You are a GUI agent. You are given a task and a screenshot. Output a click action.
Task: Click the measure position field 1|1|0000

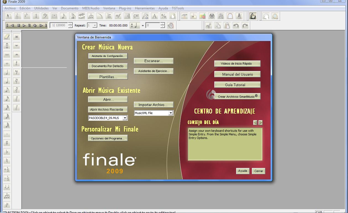pyautogui.click(x=59, y=25)
